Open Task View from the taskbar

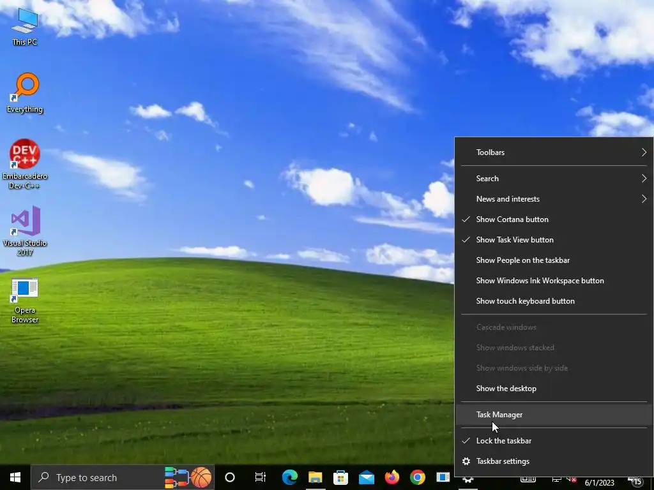(x=261, y=477)
